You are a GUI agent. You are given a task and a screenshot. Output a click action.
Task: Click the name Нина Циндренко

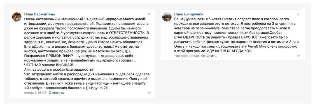click(x=189, y=14)
